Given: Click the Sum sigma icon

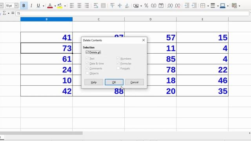Looking at the screenshot, I should 4,13.
